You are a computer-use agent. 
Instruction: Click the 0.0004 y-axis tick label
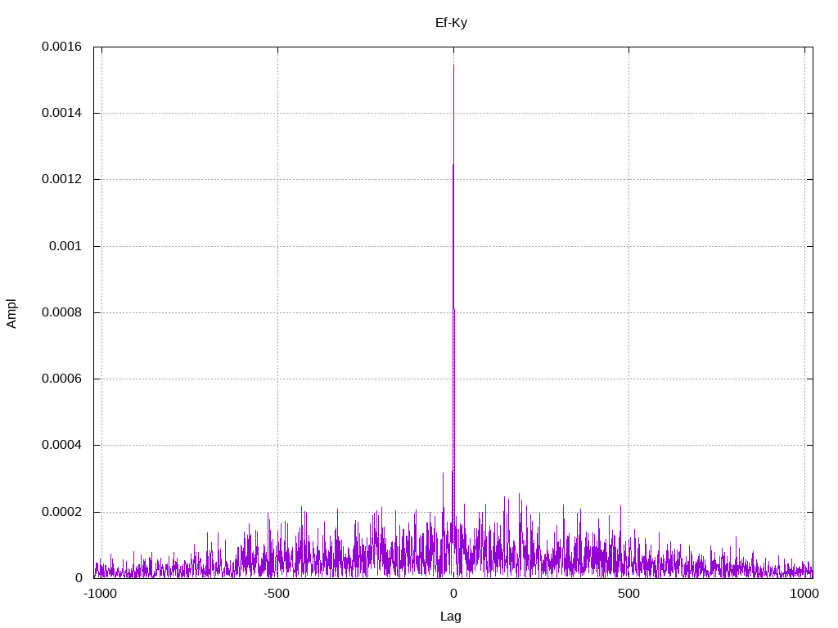(x=62, y=445)
